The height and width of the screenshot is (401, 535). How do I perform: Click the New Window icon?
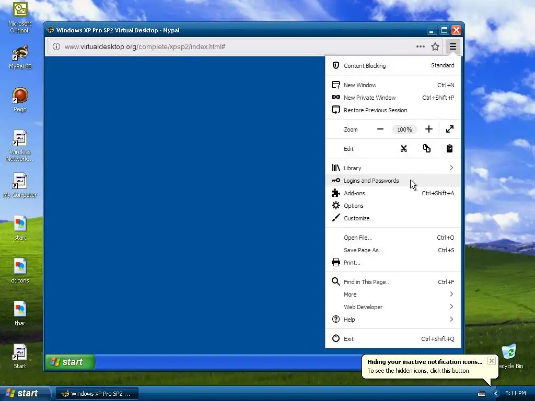[x=336, y=85]
